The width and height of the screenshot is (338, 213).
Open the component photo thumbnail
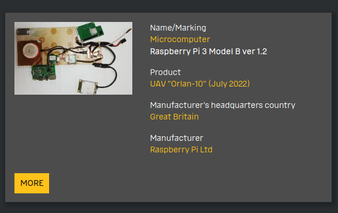point(73,58)
